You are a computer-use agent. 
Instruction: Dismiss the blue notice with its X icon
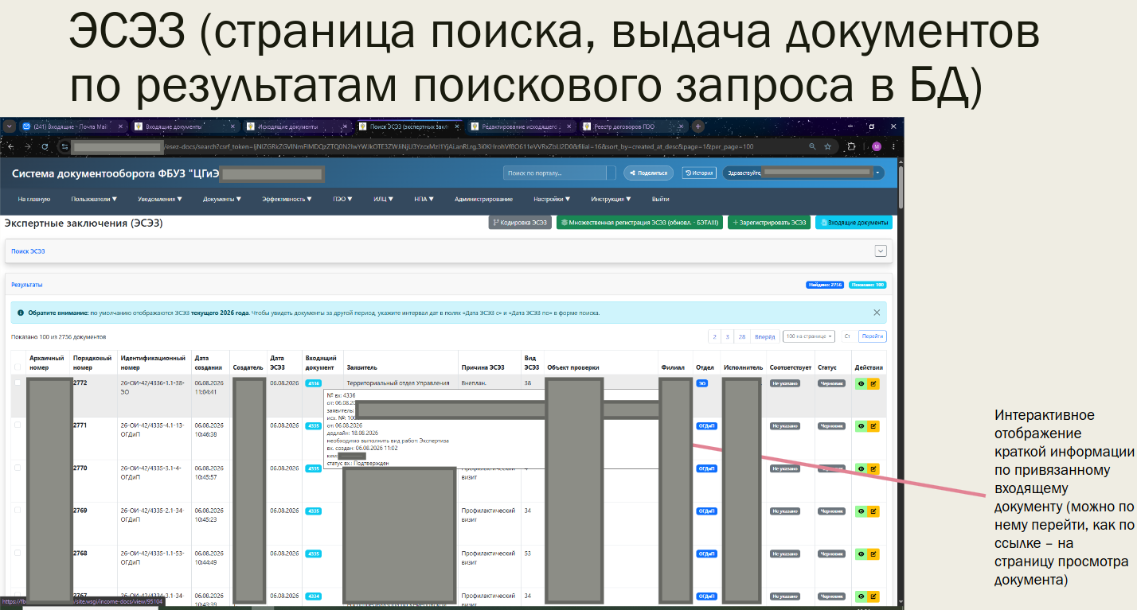[x=877, y=313]
